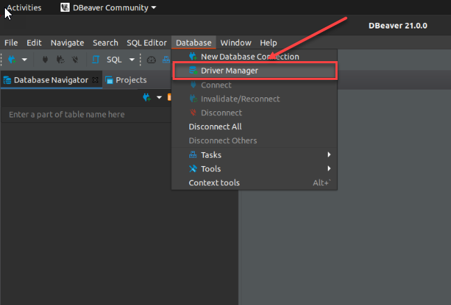Select Disconnect All menu item
The width and height of the screenshot is (451, 305).
point(216,127)
